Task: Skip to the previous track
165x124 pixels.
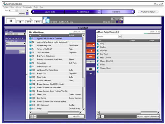Action: tap(29, 22)
